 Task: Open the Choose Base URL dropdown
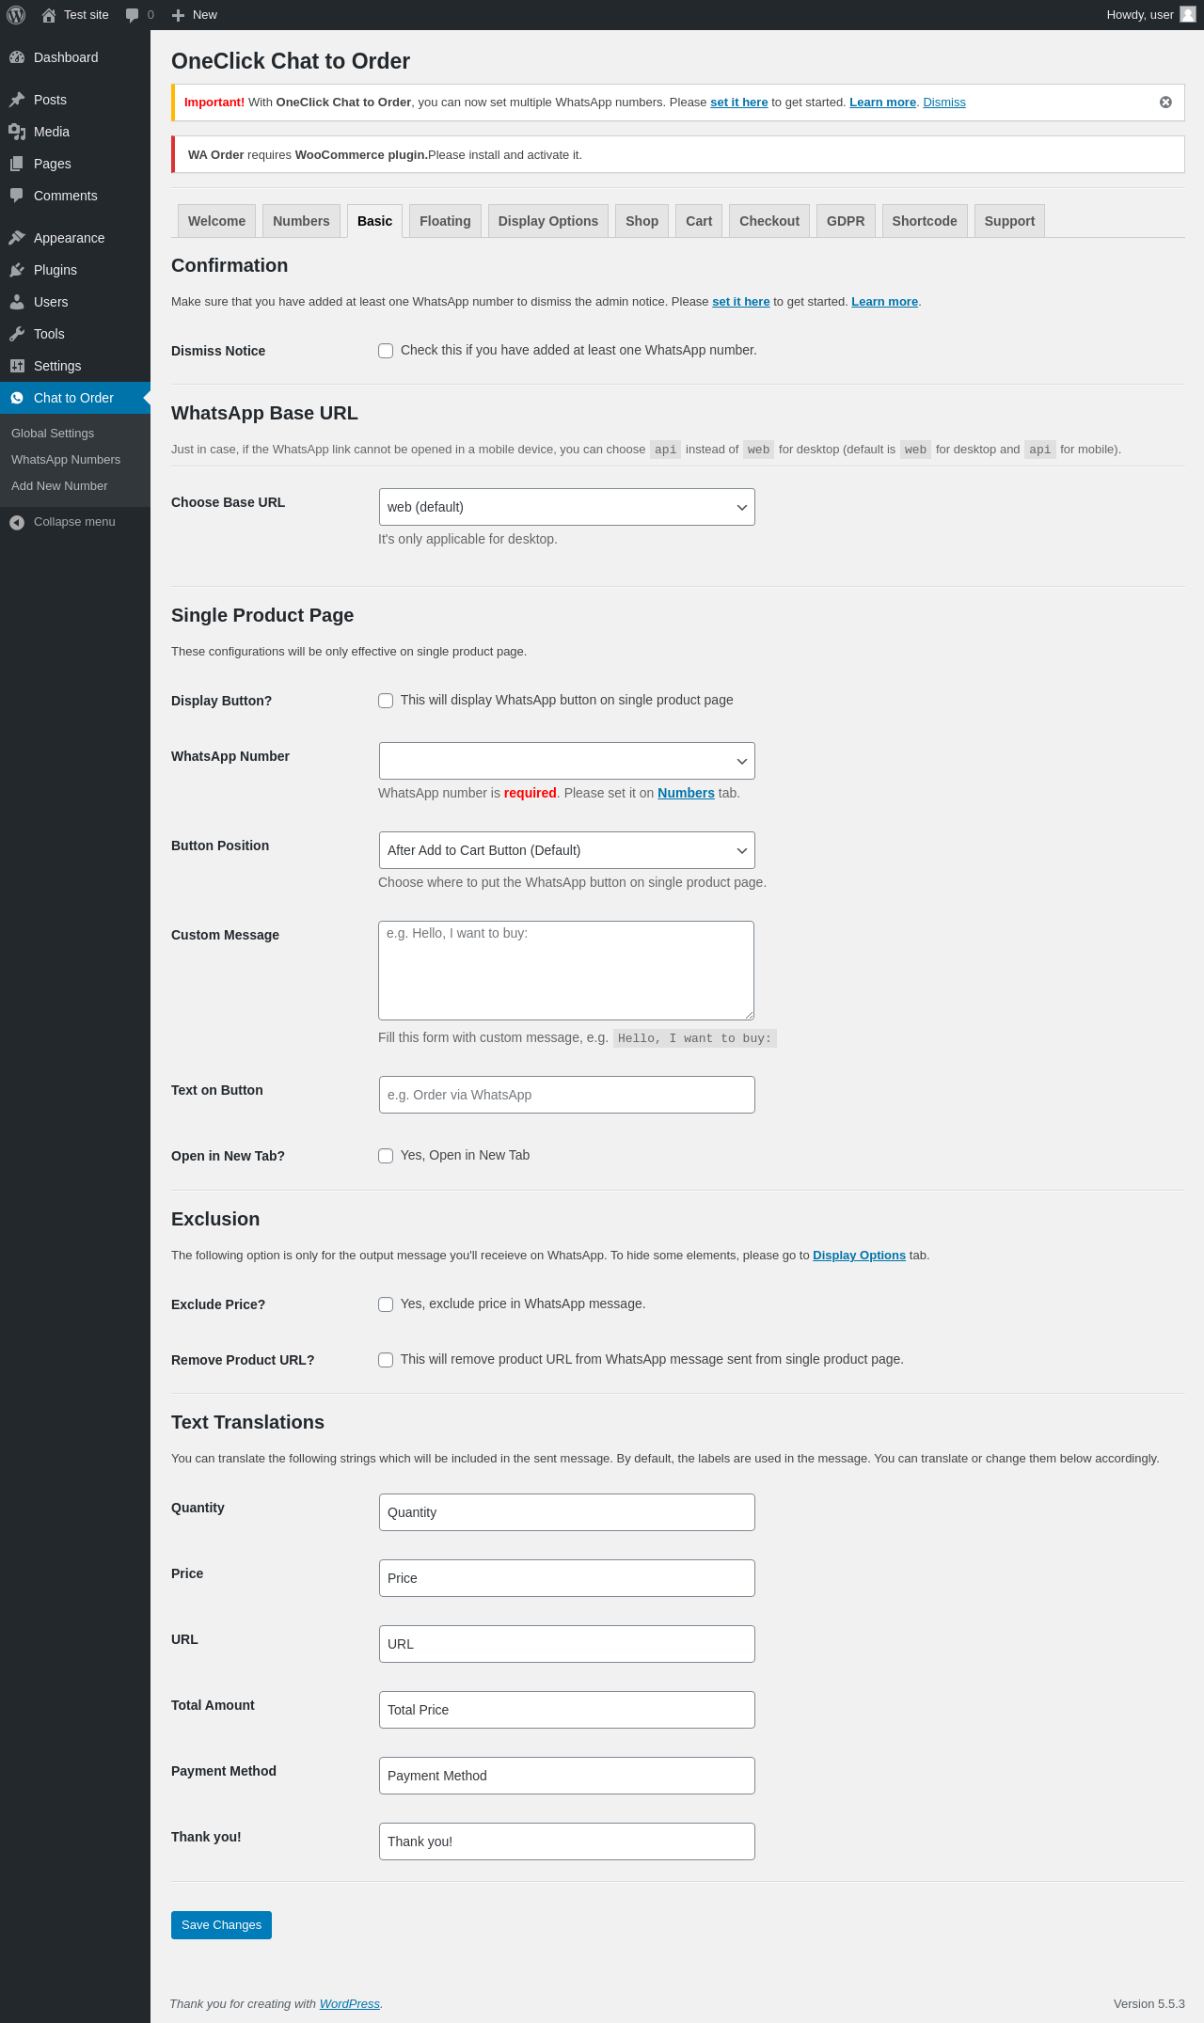567,507
